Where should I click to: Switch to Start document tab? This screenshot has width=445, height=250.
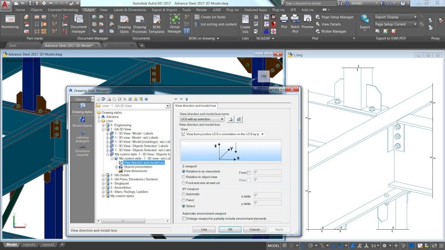tap(13, 45)
